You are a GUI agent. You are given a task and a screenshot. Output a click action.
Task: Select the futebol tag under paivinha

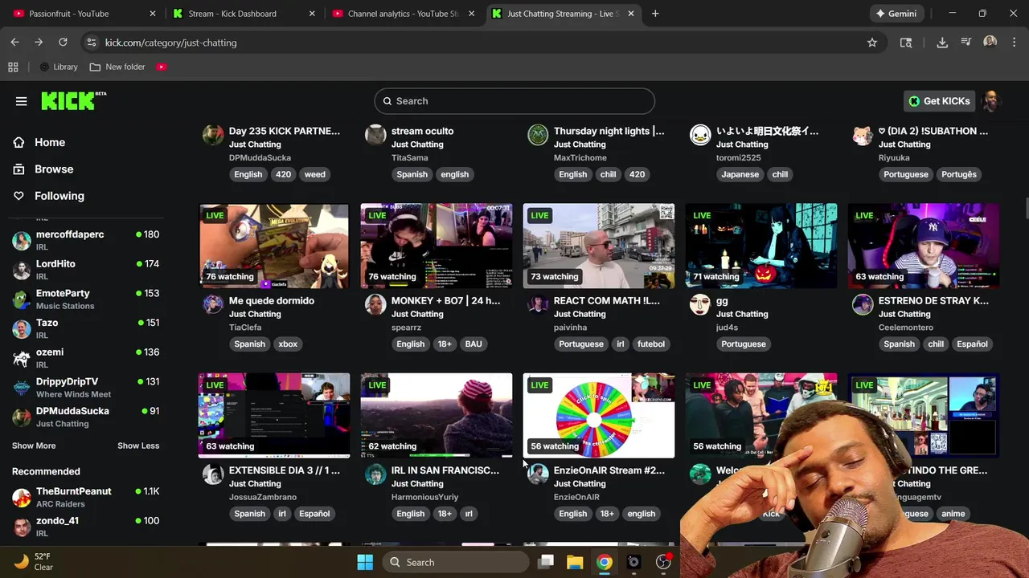click(651, 344)
